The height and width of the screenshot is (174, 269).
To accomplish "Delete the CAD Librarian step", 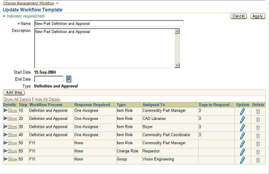I will coord(258,119).
